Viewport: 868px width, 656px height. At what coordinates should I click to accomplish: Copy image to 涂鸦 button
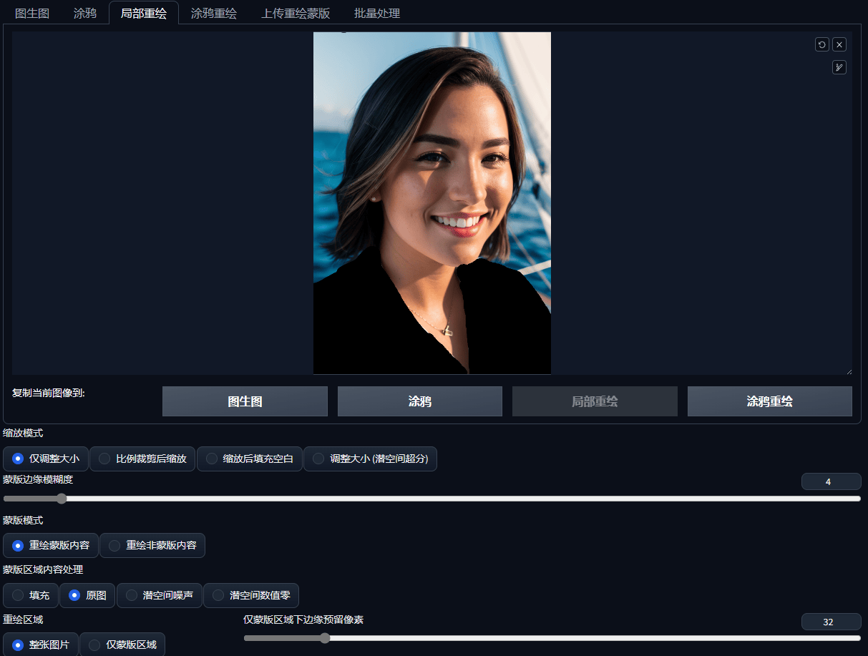point(420,401)
